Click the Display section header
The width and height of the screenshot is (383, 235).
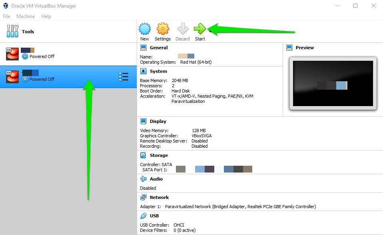158,121
